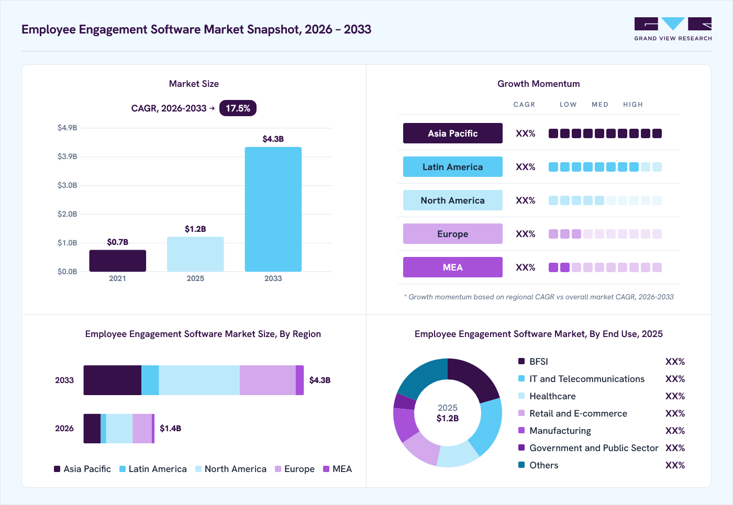Screen dimensions: 733x505
Task: Click the $1.2B label above 2025 bar
Action: 195,229
